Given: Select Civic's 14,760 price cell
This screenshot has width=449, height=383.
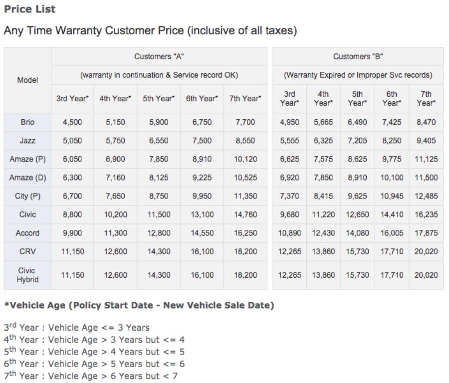Looking at the screenshot, I should [245, 214].
